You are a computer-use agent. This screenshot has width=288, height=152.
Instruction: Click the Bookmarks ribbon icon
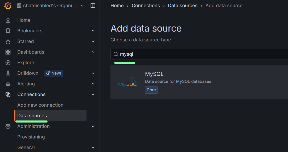point(8,31)
